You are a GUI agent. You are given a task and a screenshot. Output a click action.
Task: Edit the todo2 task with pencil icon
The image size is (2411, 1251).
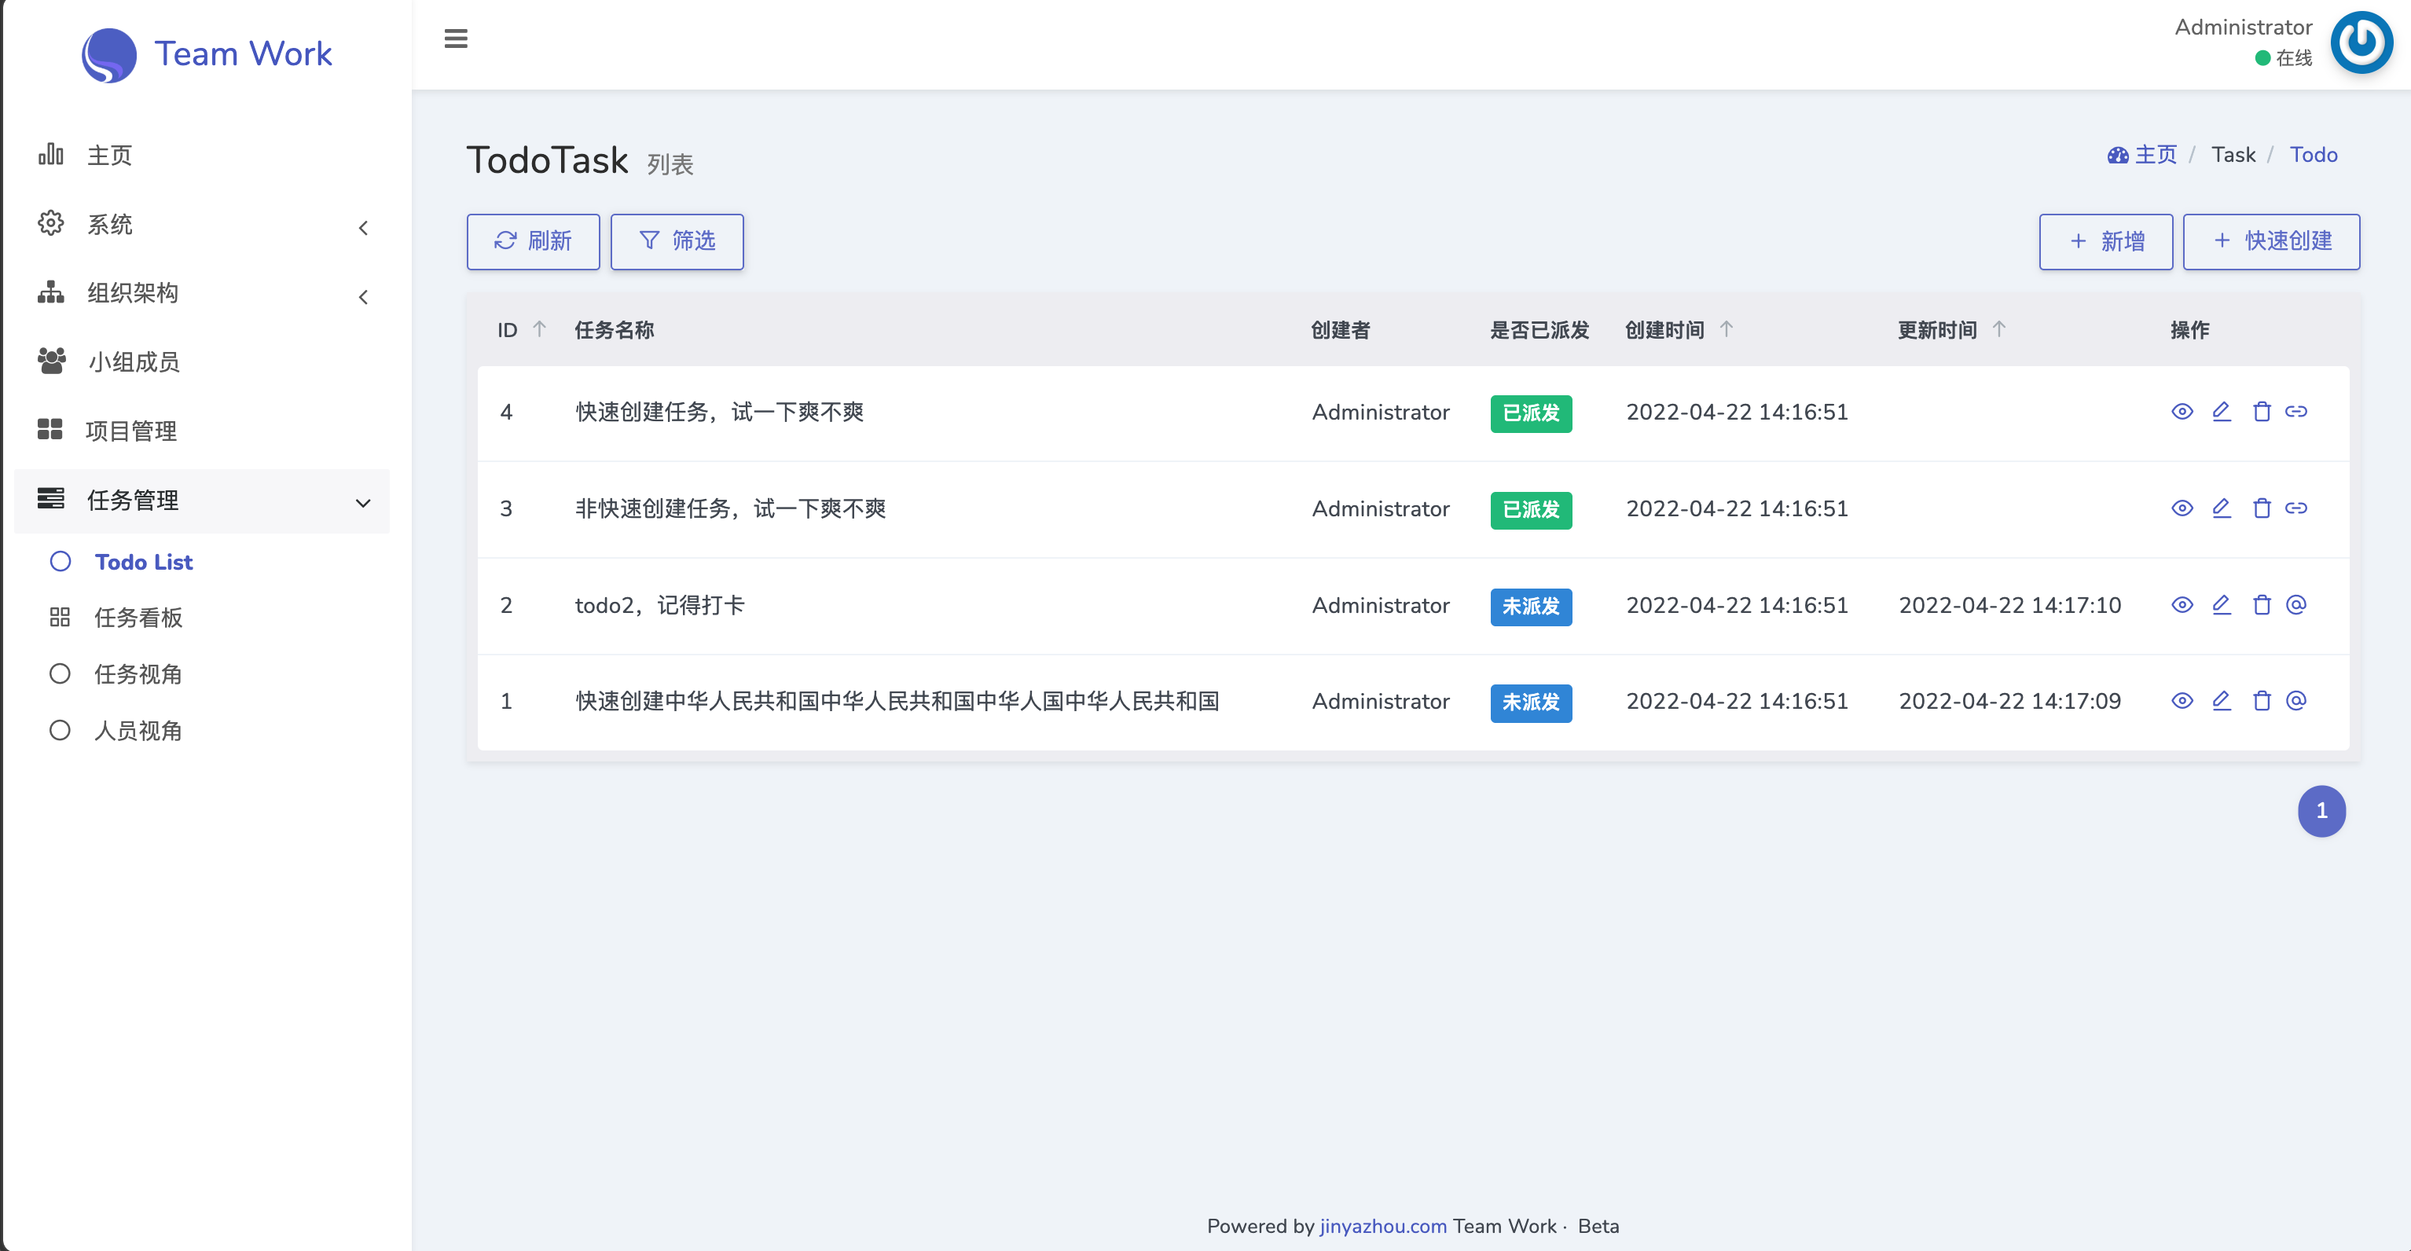click(2221, 604)
